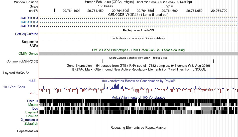238x137 pixels.
Task: Select the Mouse alignment label
Action: [x=33, y=105]
